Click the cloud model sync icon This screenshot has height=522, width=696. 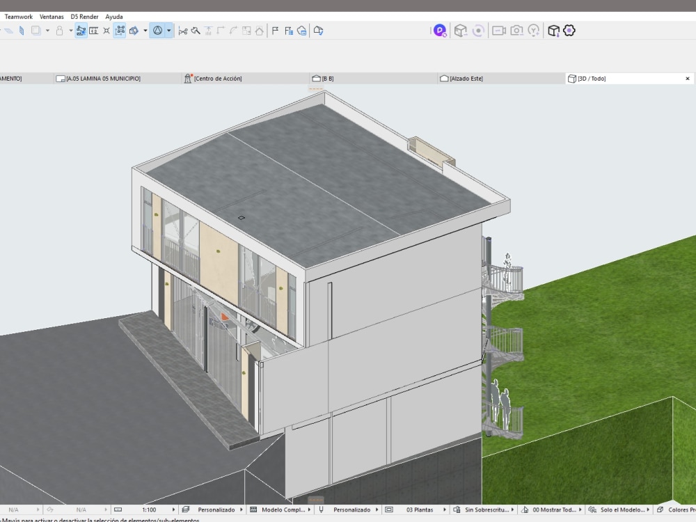click(x=302, y=31)
